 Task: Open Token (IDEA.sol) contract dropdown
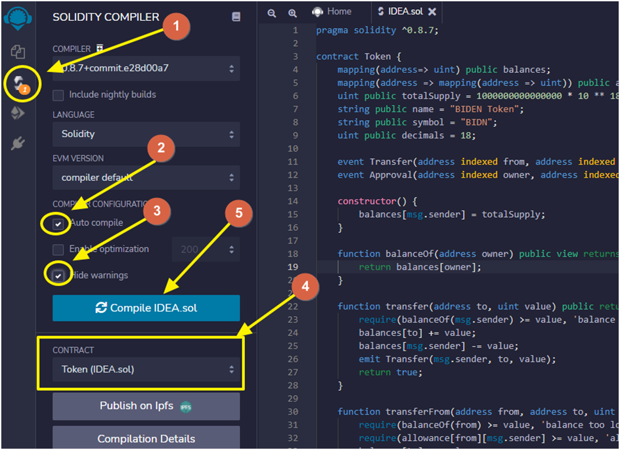[146, 369]
